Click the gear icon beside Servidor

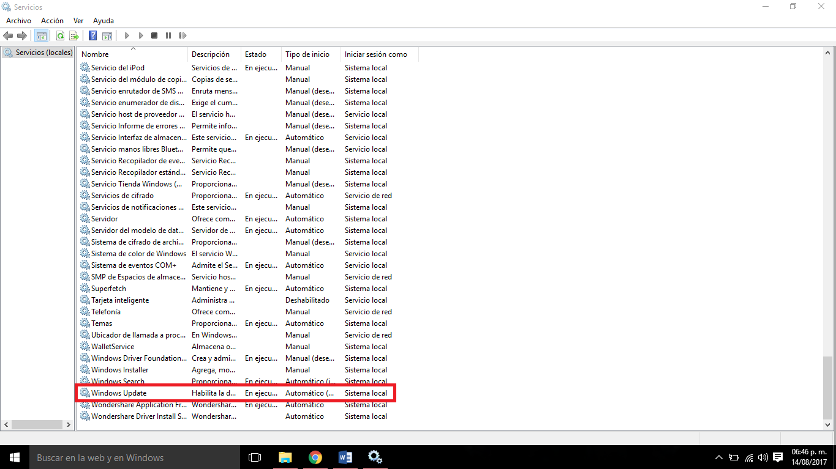tap(85, 219)
